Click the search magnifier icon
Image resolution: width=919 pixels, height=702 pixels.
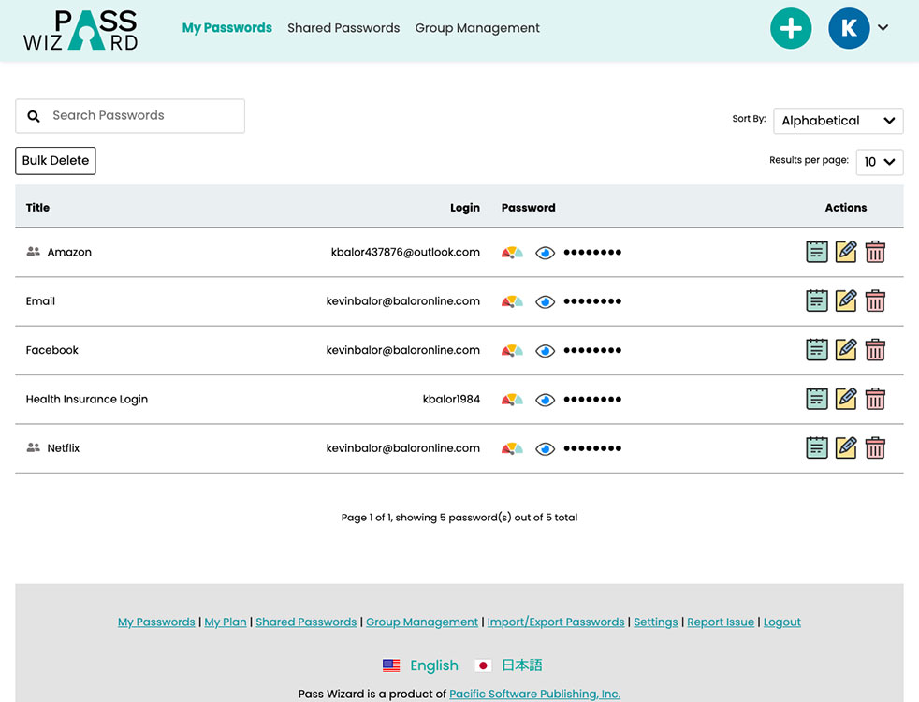coord(34,116)
